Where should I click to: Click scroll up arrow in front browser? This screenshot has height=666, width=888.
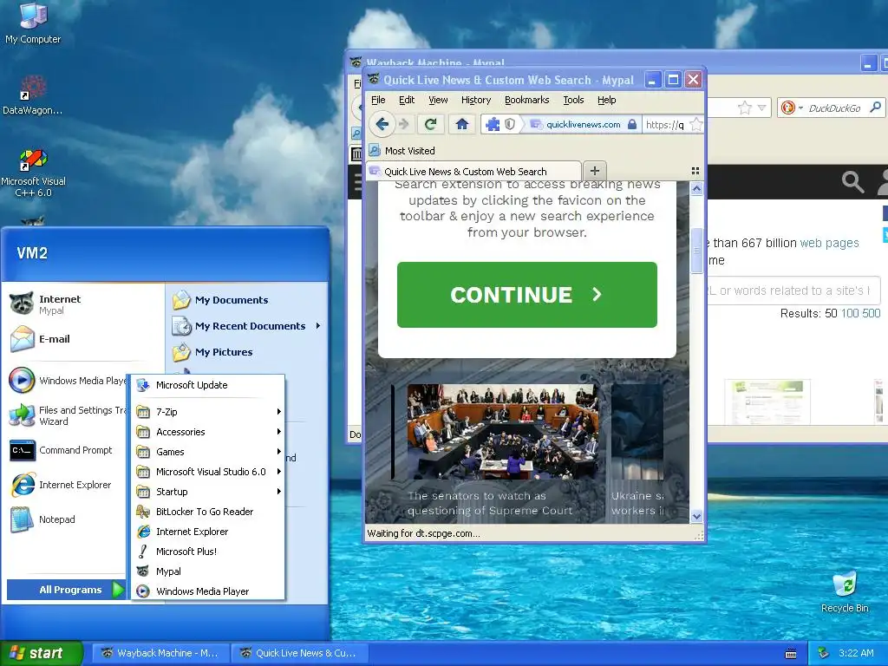(x=696, y=189)
